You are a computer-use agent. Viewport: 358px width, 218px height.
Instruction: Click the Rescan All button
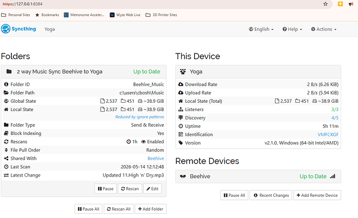(119, 209)
